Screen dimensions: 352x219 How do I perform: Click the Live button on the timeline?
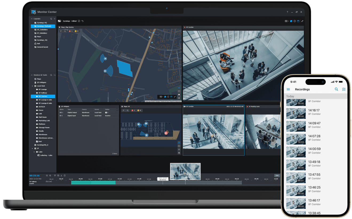277,176
